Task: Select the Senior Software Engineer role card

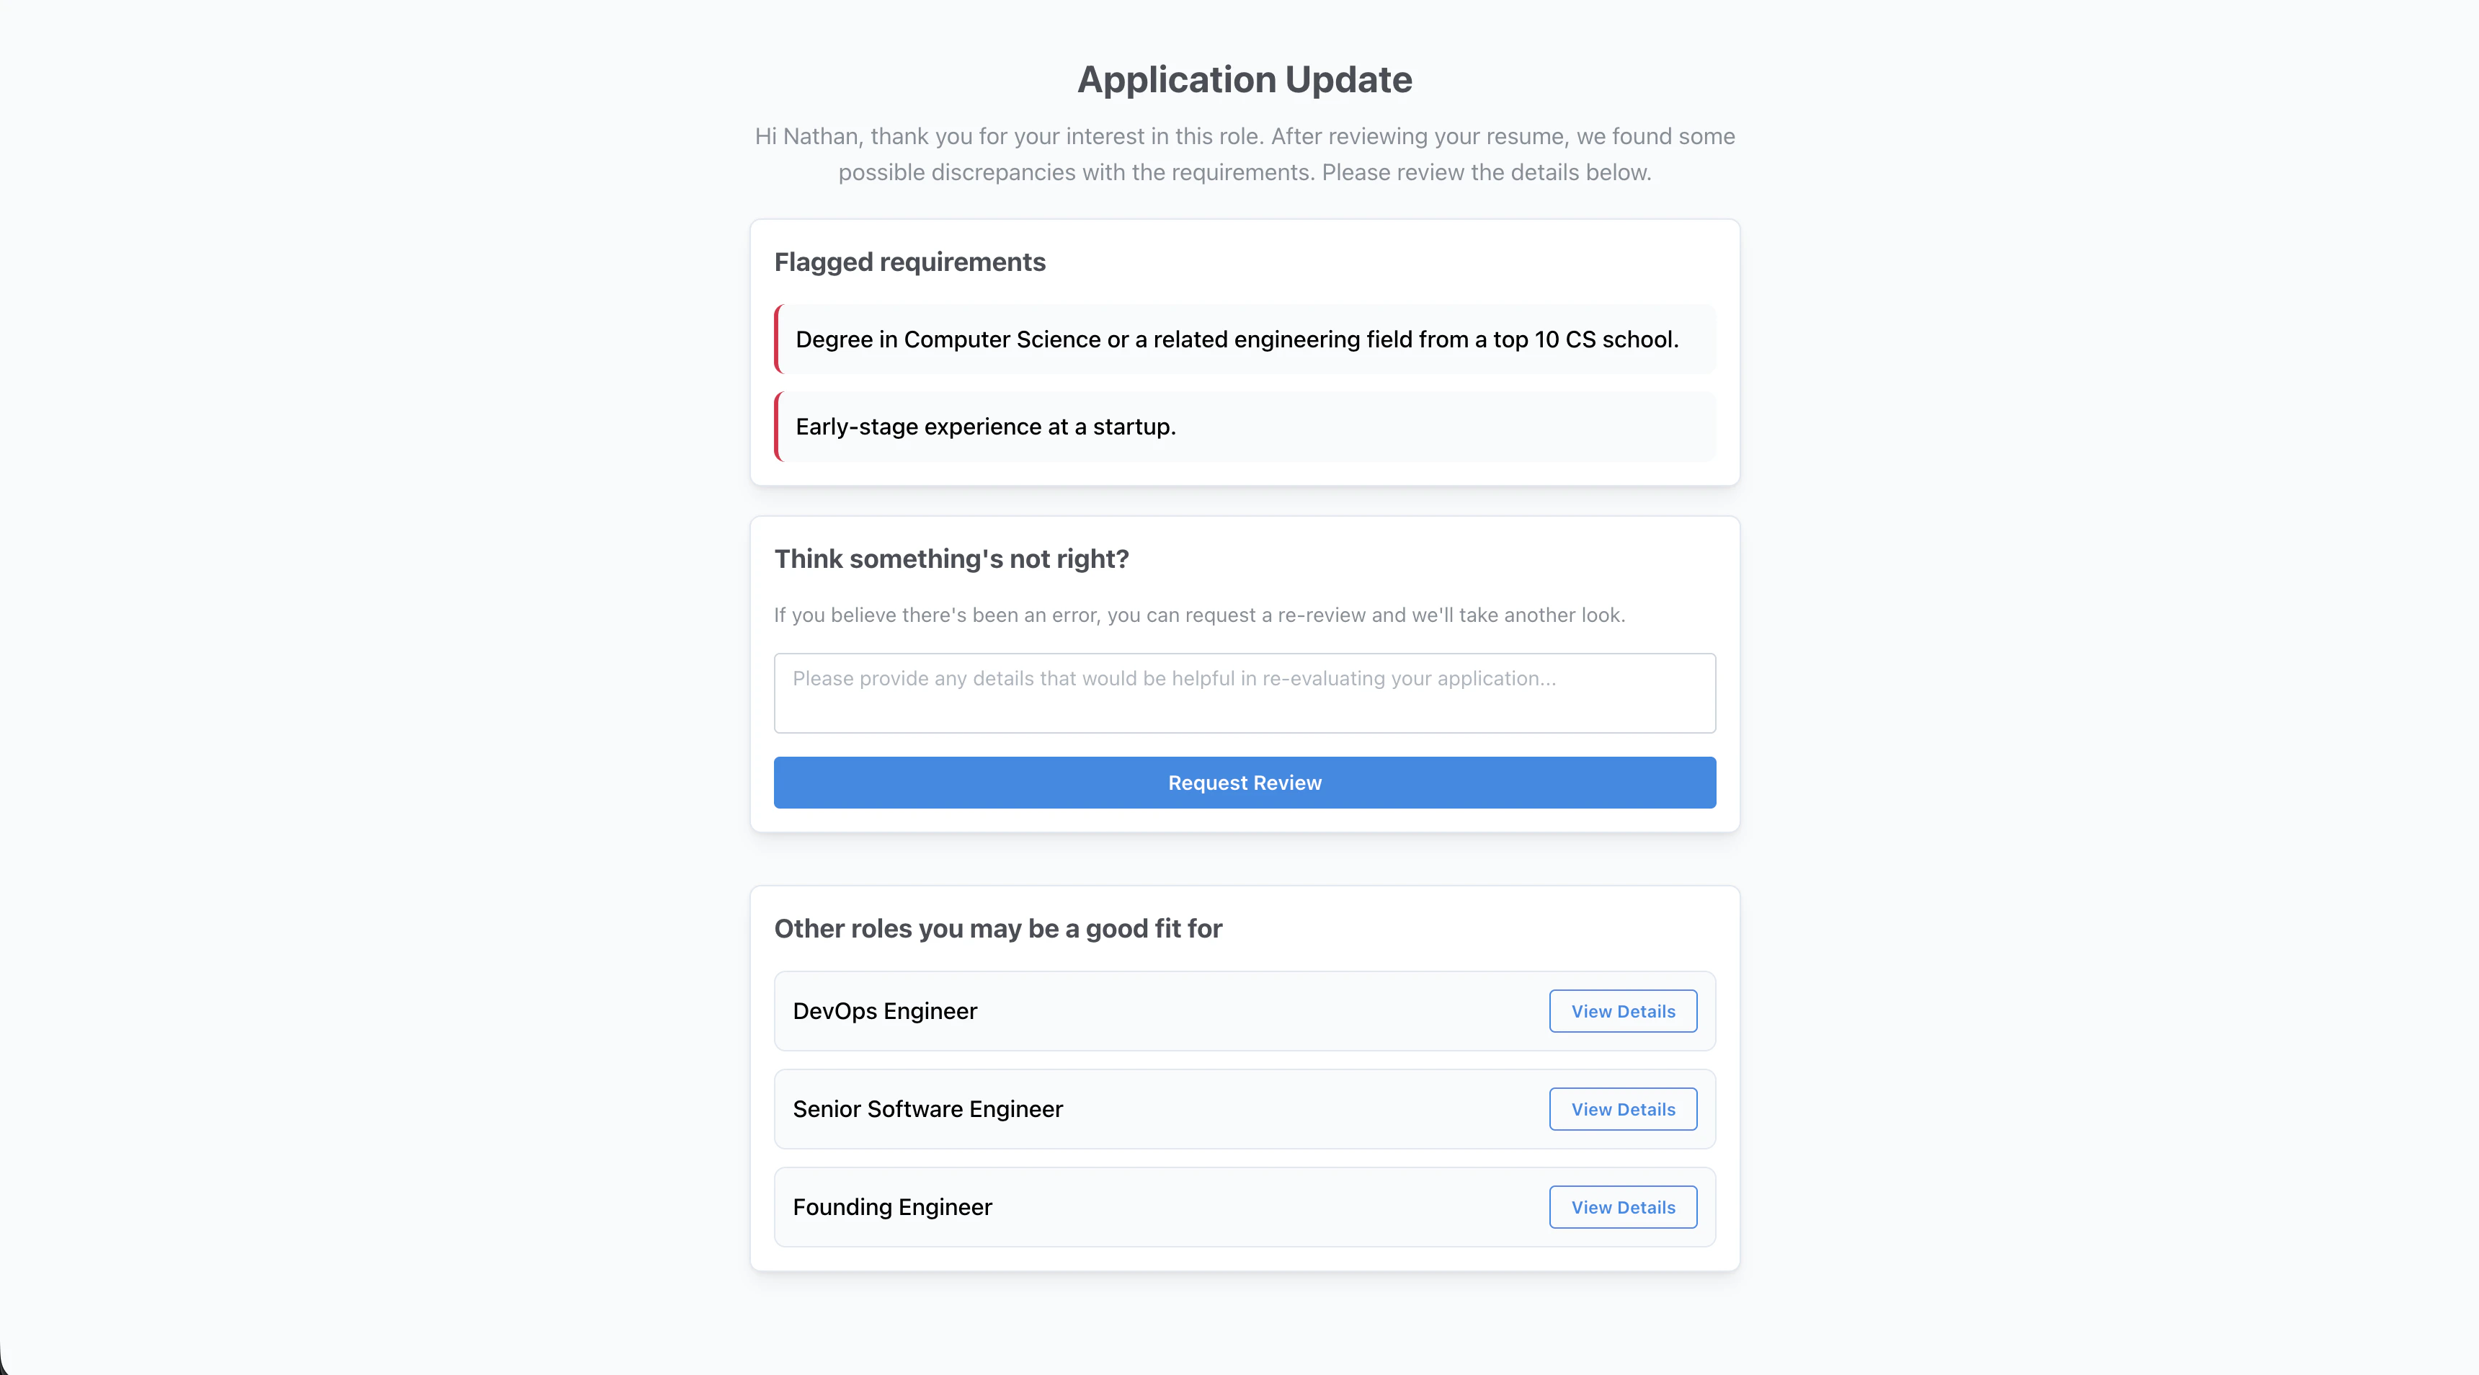Action: point(1243,1108)
